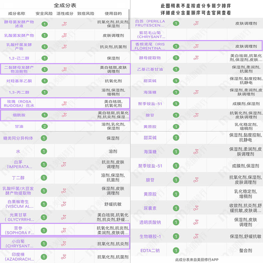Viewport: 263px width, 263px height.
Task: Tap the safety risk badge for 1,2-己二醇
Action: pyautogui.click(x=45, y=58)
